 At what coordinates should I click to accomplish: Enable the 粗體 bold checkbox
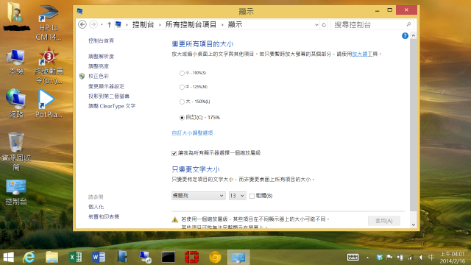252,196
